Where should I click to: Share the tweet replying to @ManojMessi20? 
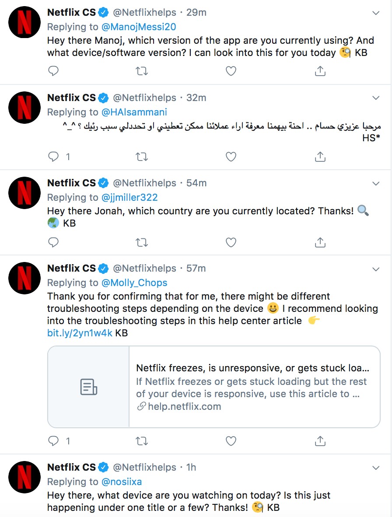(x=320, y=71)
